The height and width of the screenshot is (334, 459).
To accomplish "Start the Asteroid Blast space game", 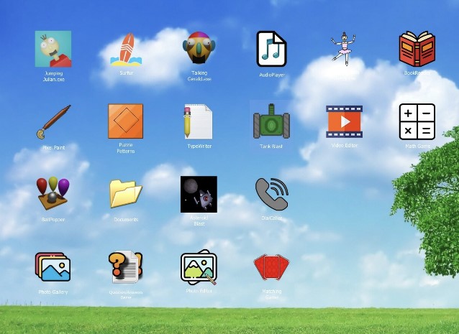I will pos(199,194).
